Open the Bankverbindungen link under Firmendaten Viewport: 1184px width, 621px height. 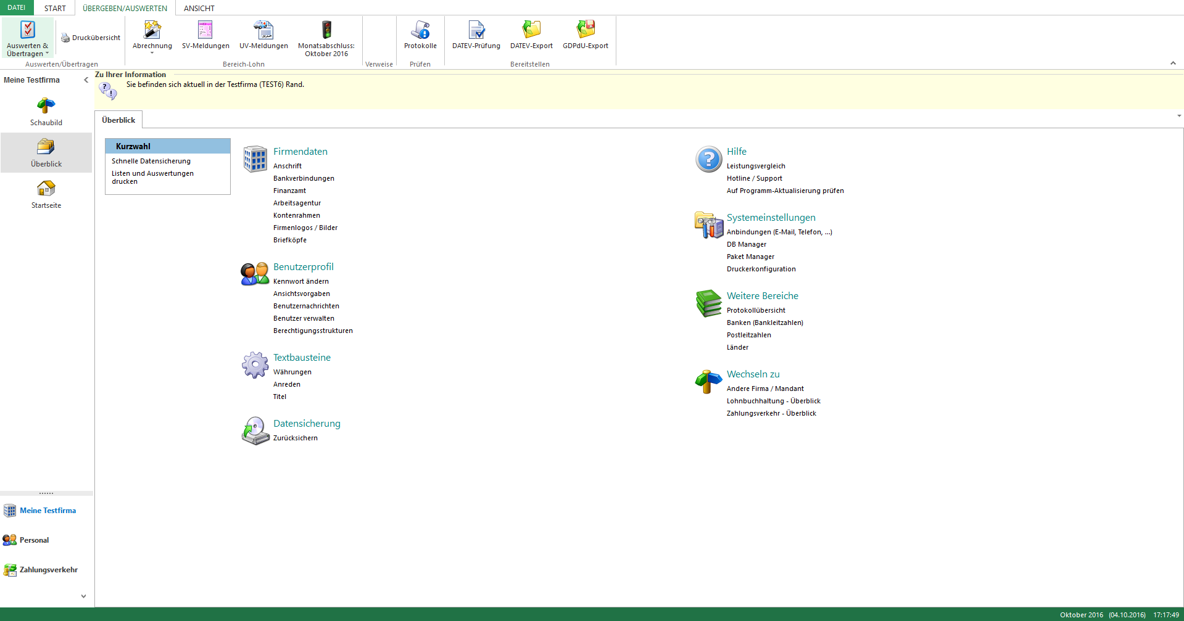[x=304, y=178]
